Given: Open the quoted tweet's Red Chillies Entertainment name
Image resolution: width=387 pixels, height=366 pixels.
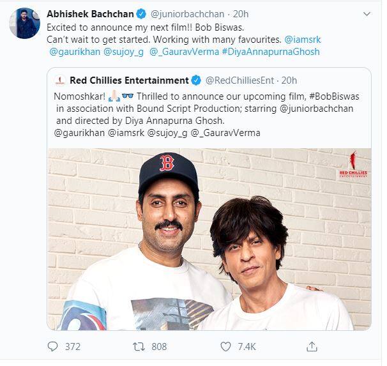Looking at the screenshot, I should 129,80.
